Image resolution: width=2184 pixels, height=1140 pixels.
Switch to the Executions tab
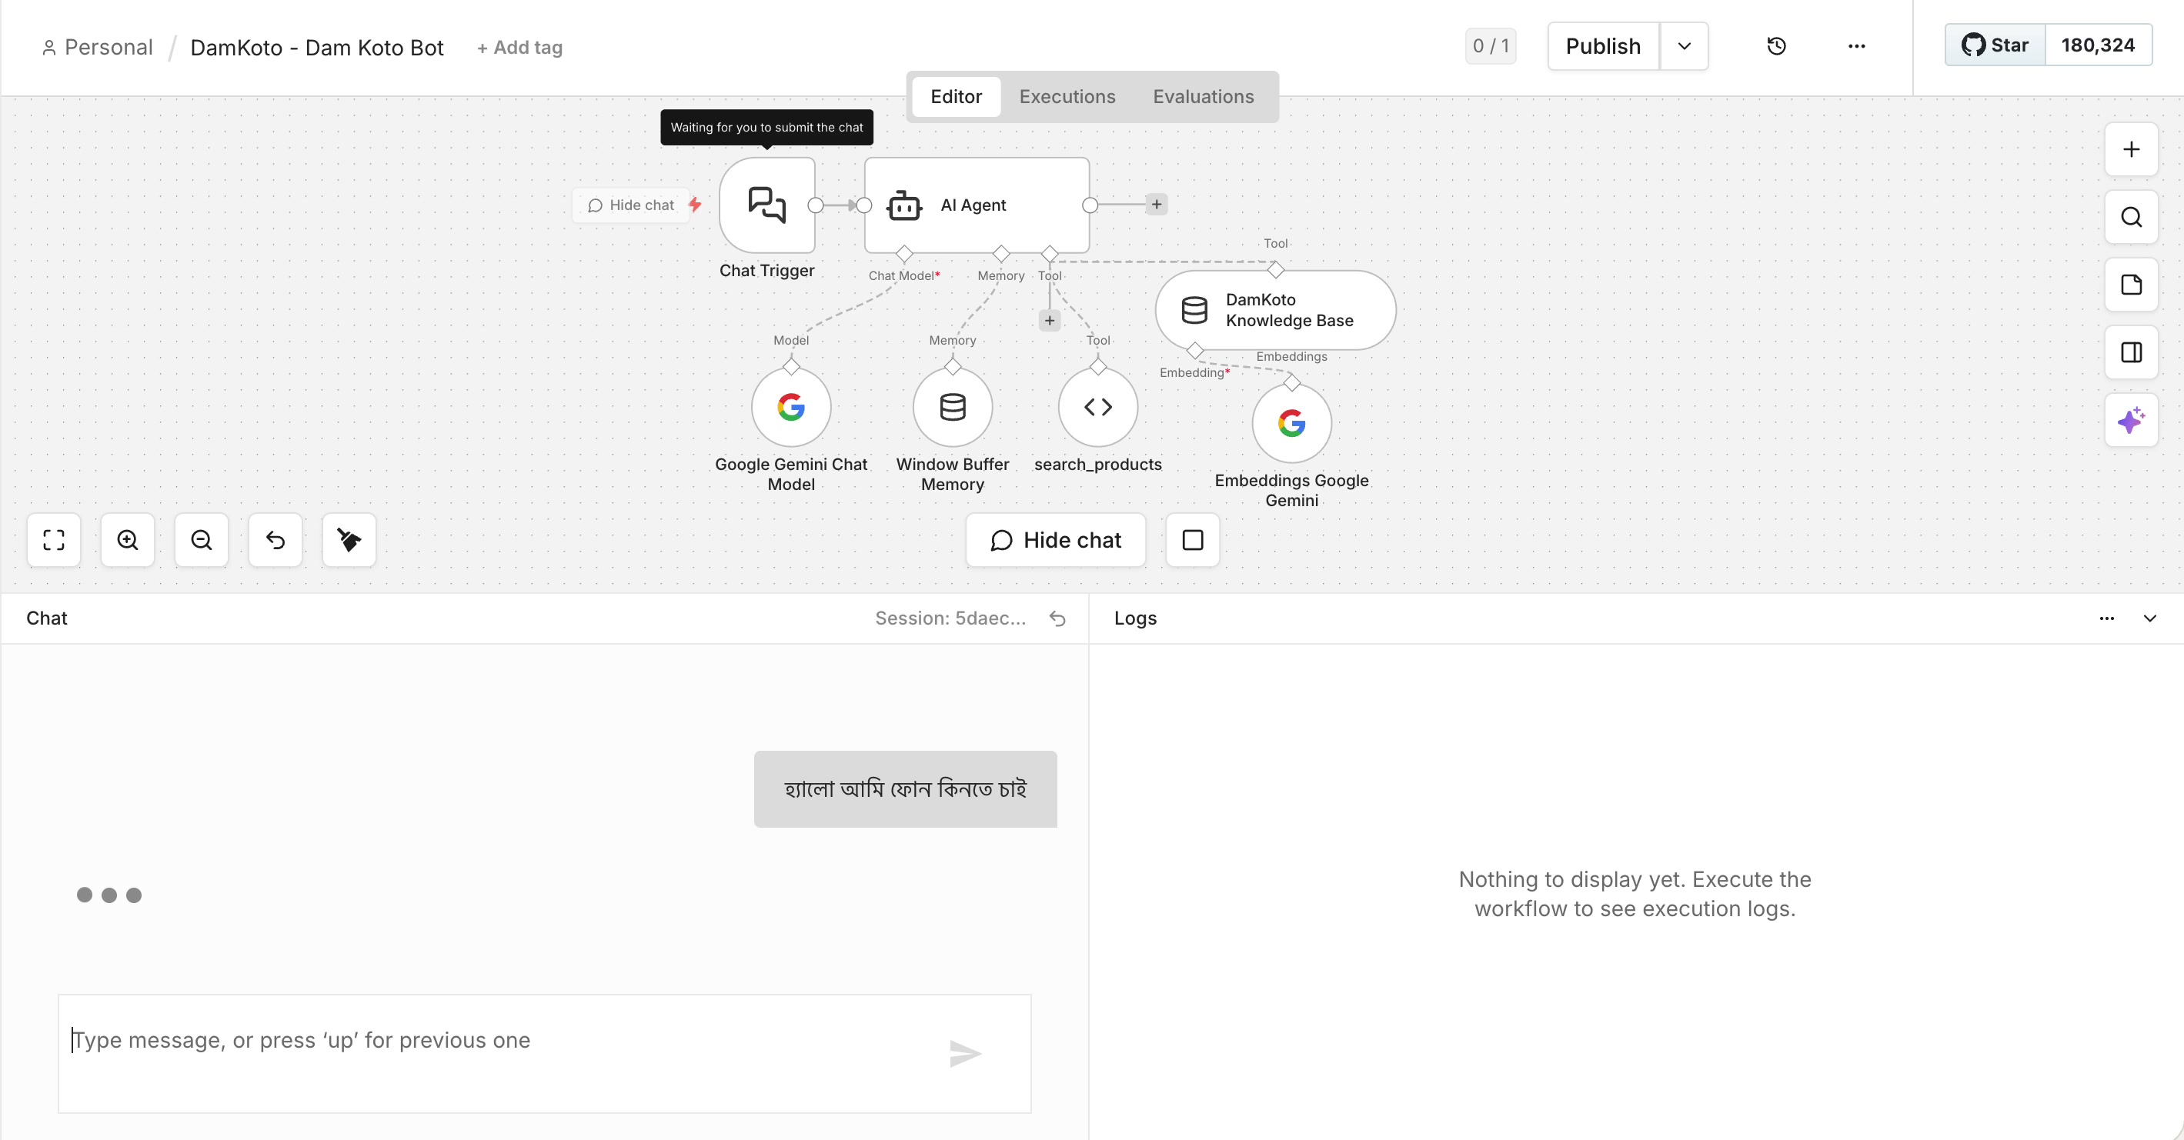pyautogui.click(x=1067, y=97)
